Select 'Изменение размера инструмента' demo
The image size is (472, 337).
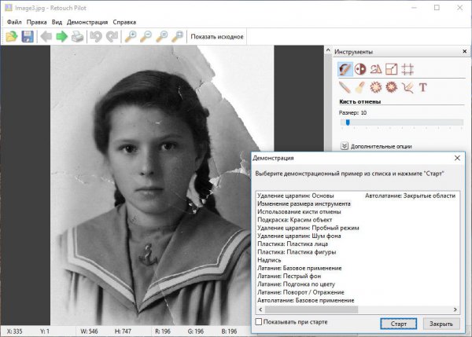[304, 203]
